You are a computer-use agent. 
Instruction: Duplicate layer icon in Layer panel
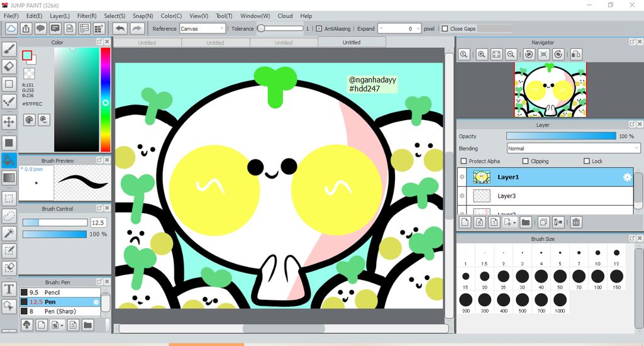click(543, 222)
